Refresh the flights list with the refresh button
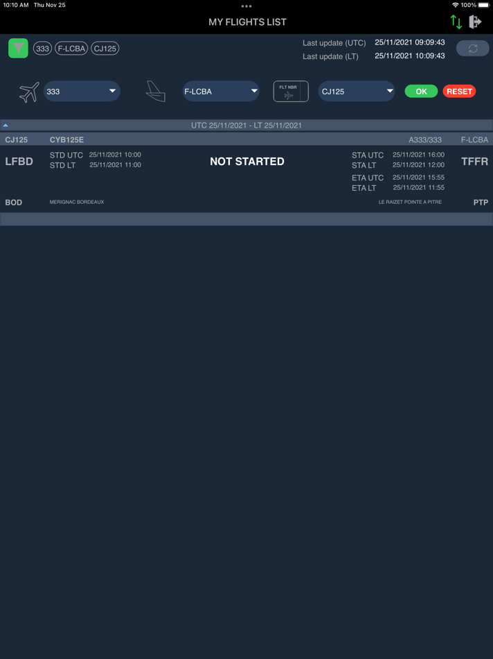Image resolution: width=493 pixels, height=659 pixels. click(x=473, y=49)
